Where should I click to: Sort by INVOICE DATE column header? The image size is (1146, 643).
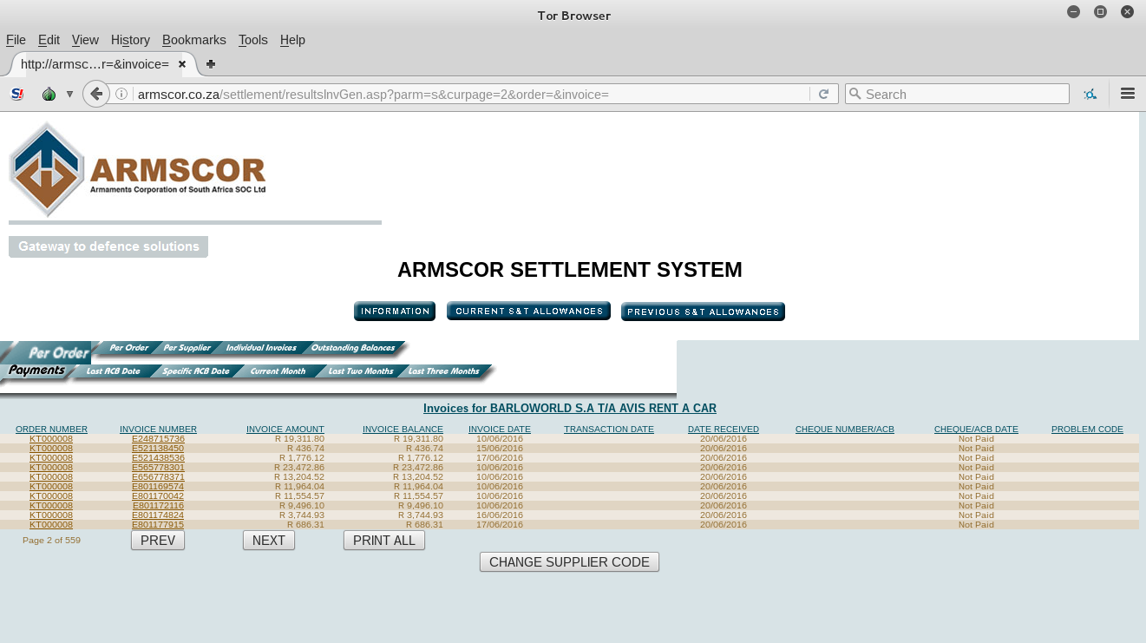(x=500, y=430)
